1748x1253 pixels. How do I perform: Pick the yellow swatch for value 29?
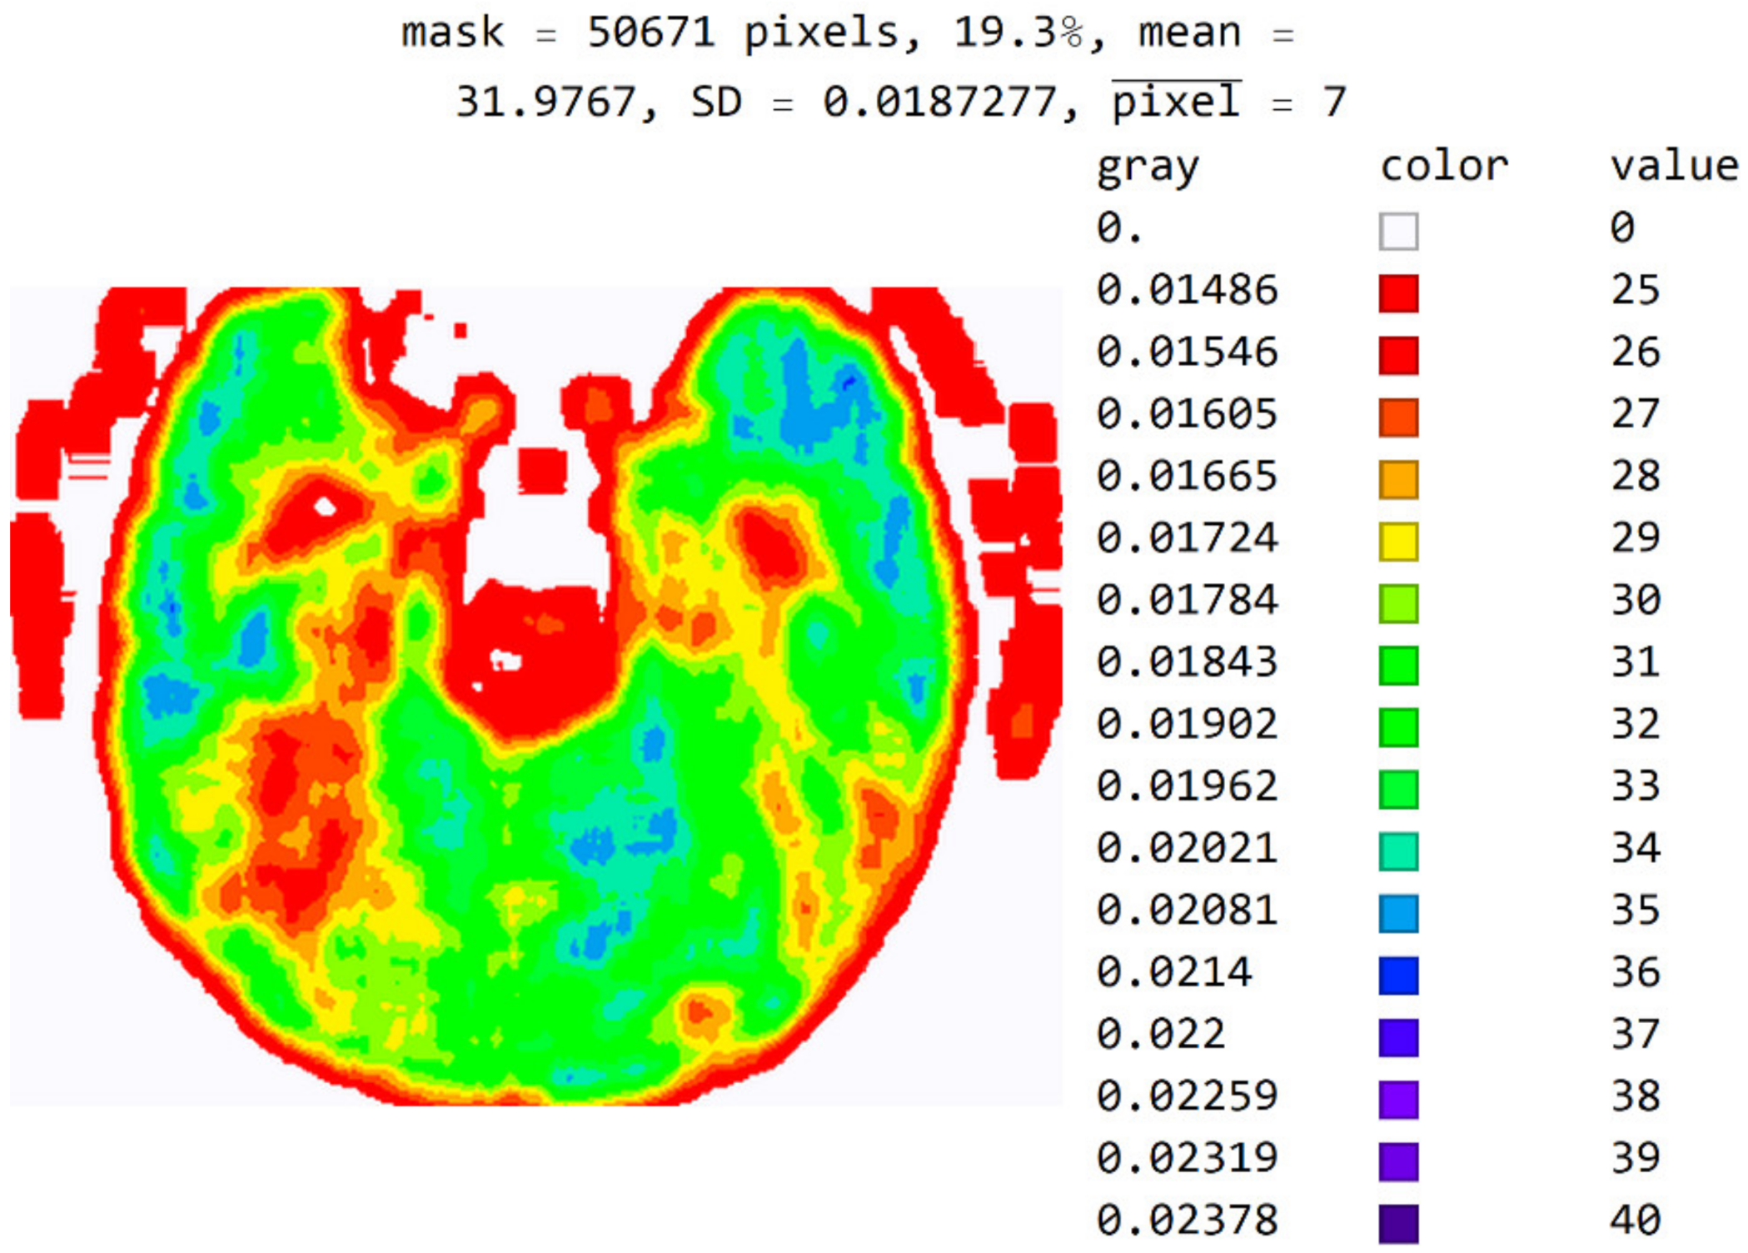1398,542
